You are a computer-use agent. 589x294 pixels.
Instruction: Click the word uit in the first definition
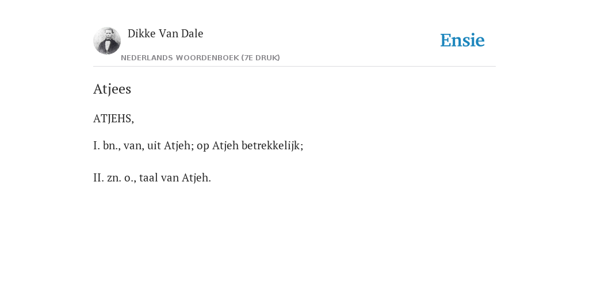coord(154,145)
